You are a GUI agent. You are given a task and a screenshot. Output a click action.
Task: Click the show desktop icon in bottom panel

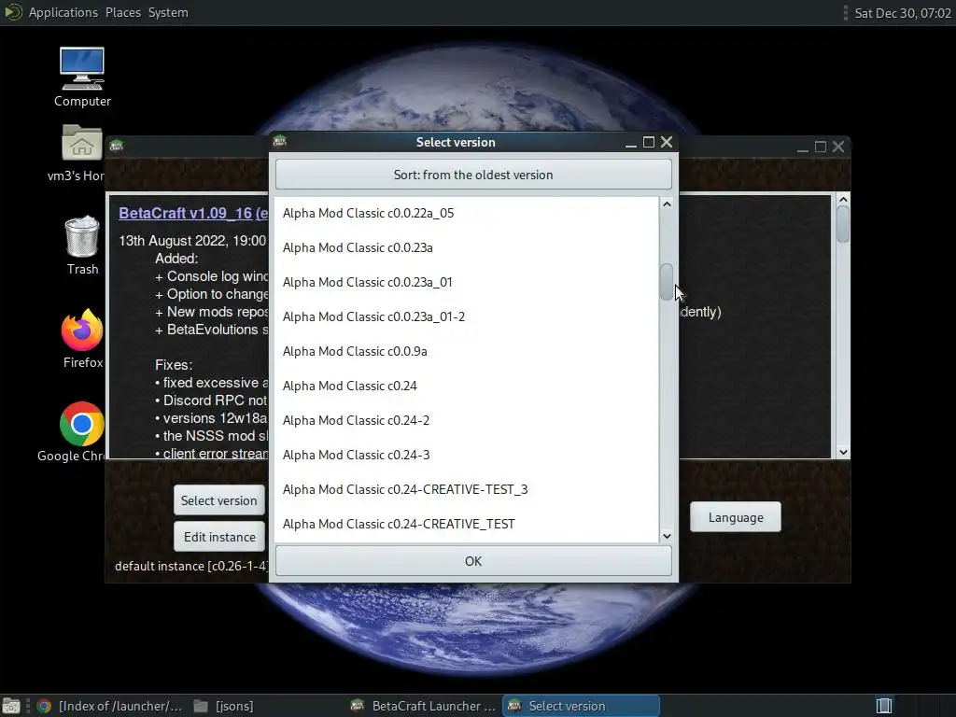(x=11, y=706)
